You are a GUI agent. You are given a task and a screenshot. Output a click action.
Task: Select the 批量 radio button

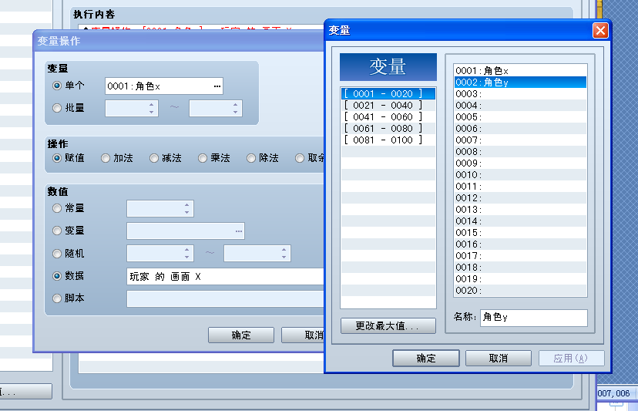57,108
